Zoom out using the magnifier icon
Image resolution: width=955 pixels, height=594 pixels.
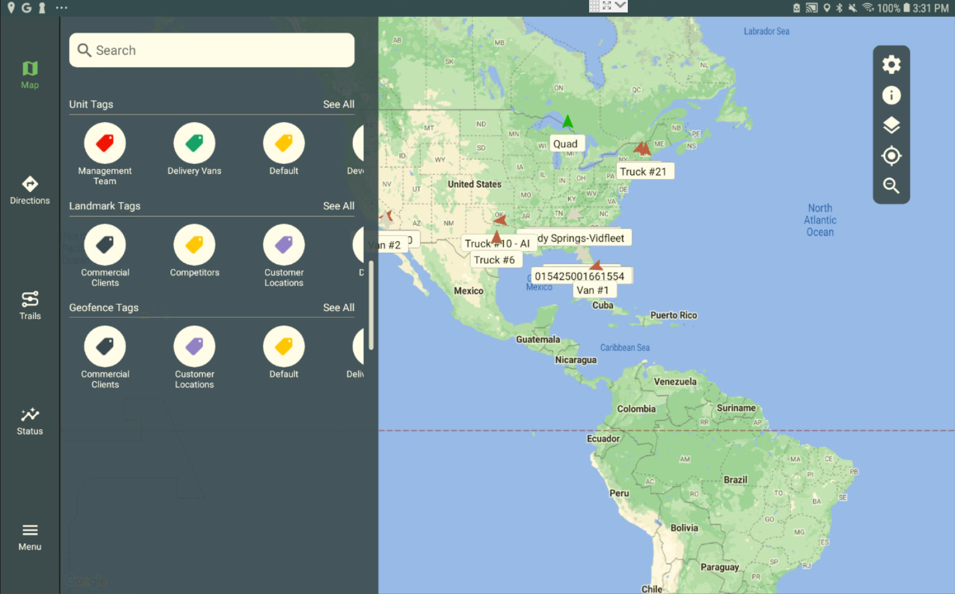pos(891,186)
